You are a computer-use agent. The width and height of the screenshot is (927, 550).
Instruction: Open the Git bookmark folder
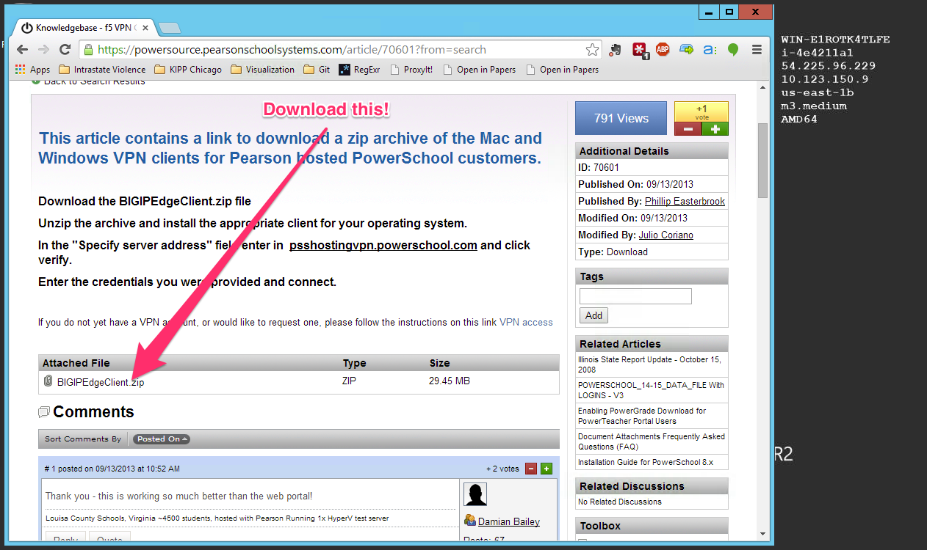317,70
